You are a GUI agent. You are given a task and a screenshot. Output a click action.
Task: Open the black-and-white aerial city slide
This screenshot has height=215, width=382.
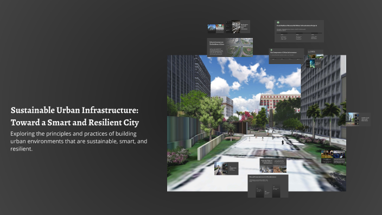click(x=238, y=27)
